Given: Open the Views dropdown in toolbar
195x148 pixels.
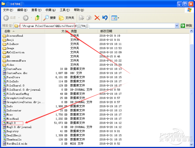Looking at the screenshot, I should [x=115, y=18].
